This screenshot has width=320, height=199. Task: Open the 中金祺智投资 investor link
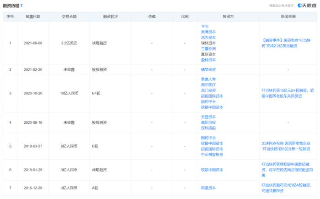click(212, 155)
